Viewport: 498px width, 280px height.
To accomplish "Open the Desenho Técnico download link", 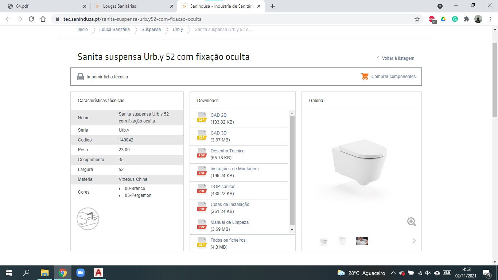I will click(x=227, y=151).
